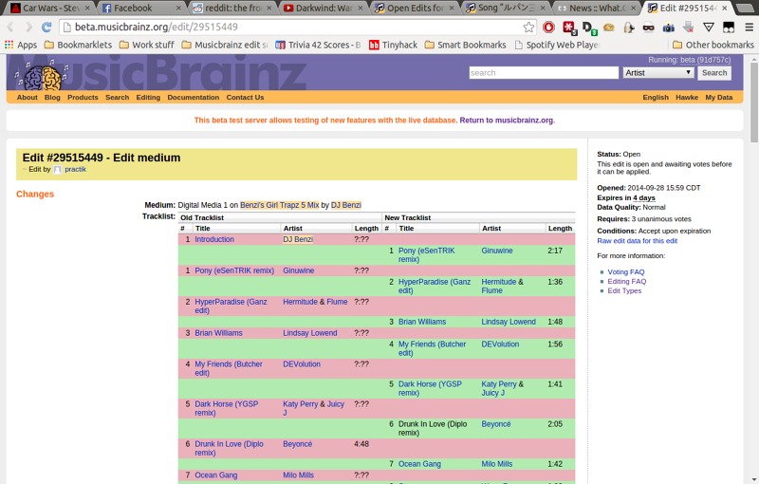Switch to the Facebook tab

click(141, 8)
